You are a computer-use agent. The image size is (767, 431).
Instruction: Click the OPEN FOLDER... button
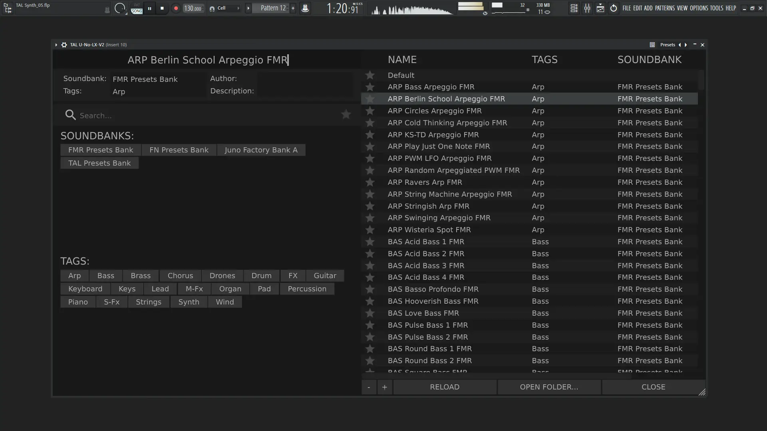click(549, 387)
